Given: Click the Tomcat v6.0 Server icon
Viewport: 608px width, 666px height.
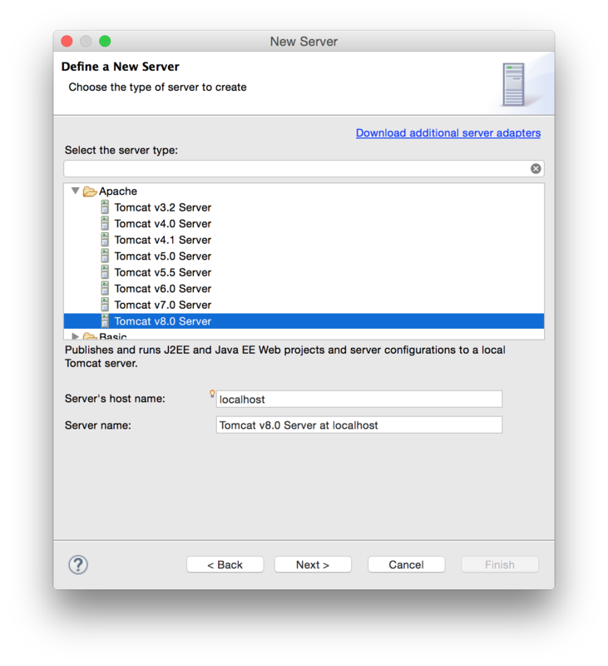Looking at the screenshot, I should 105,288.
